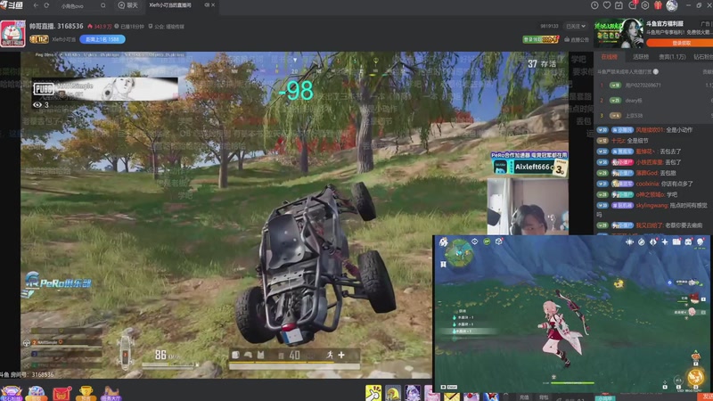Mute the live room tab sound icon
Image resolution: width=713 pixels, height=401 pixels.
point(207,5)
